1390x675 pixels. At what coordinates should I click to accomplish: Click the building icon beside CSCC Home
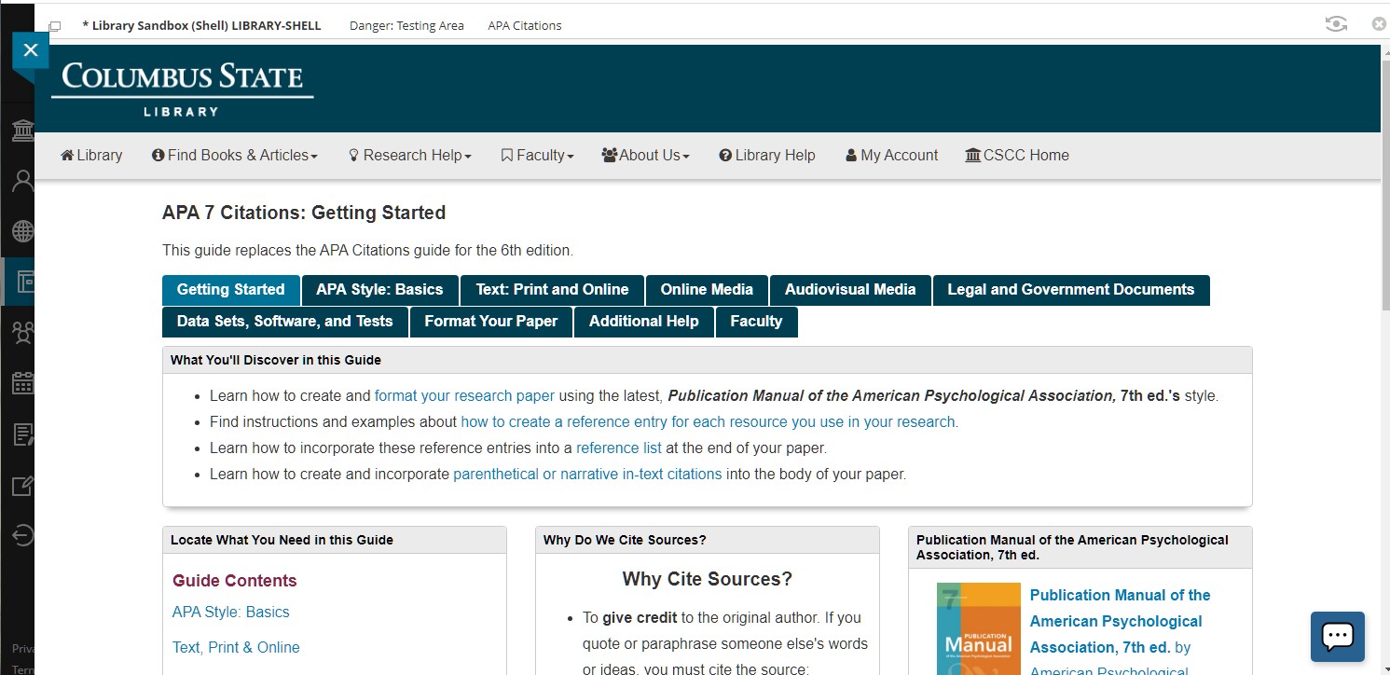(x=973, y=156)
